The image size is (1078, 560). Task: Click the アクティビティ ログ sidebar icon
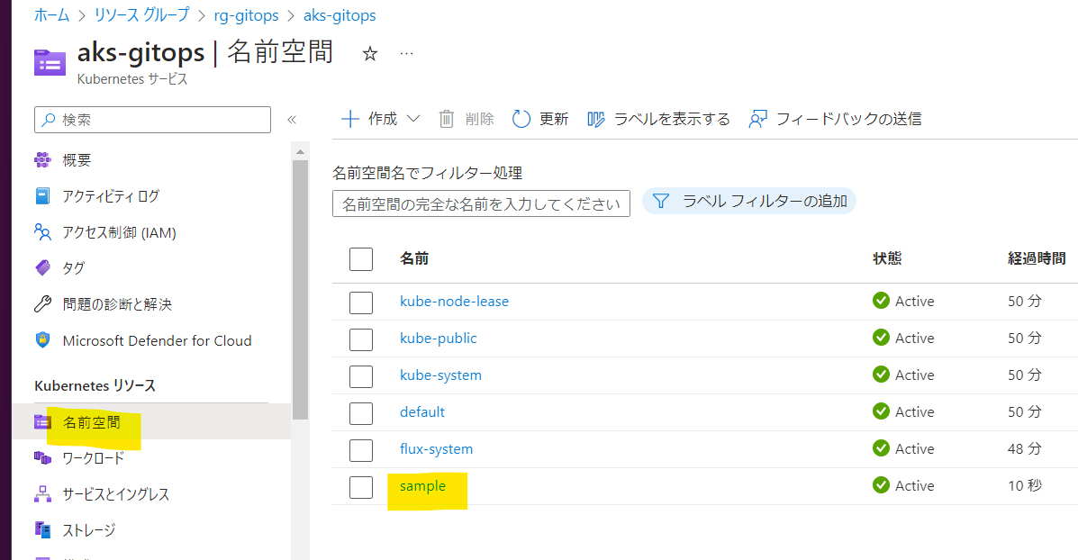pos(42,196)
